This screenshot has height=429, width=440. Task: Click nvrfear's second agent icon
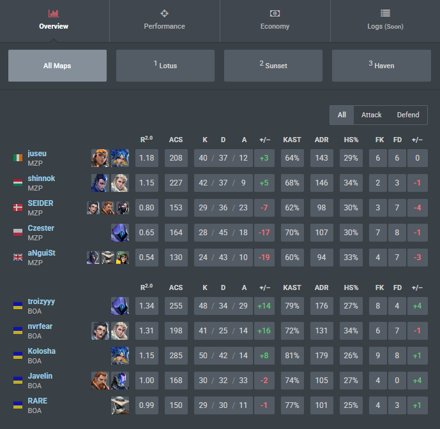120,331
